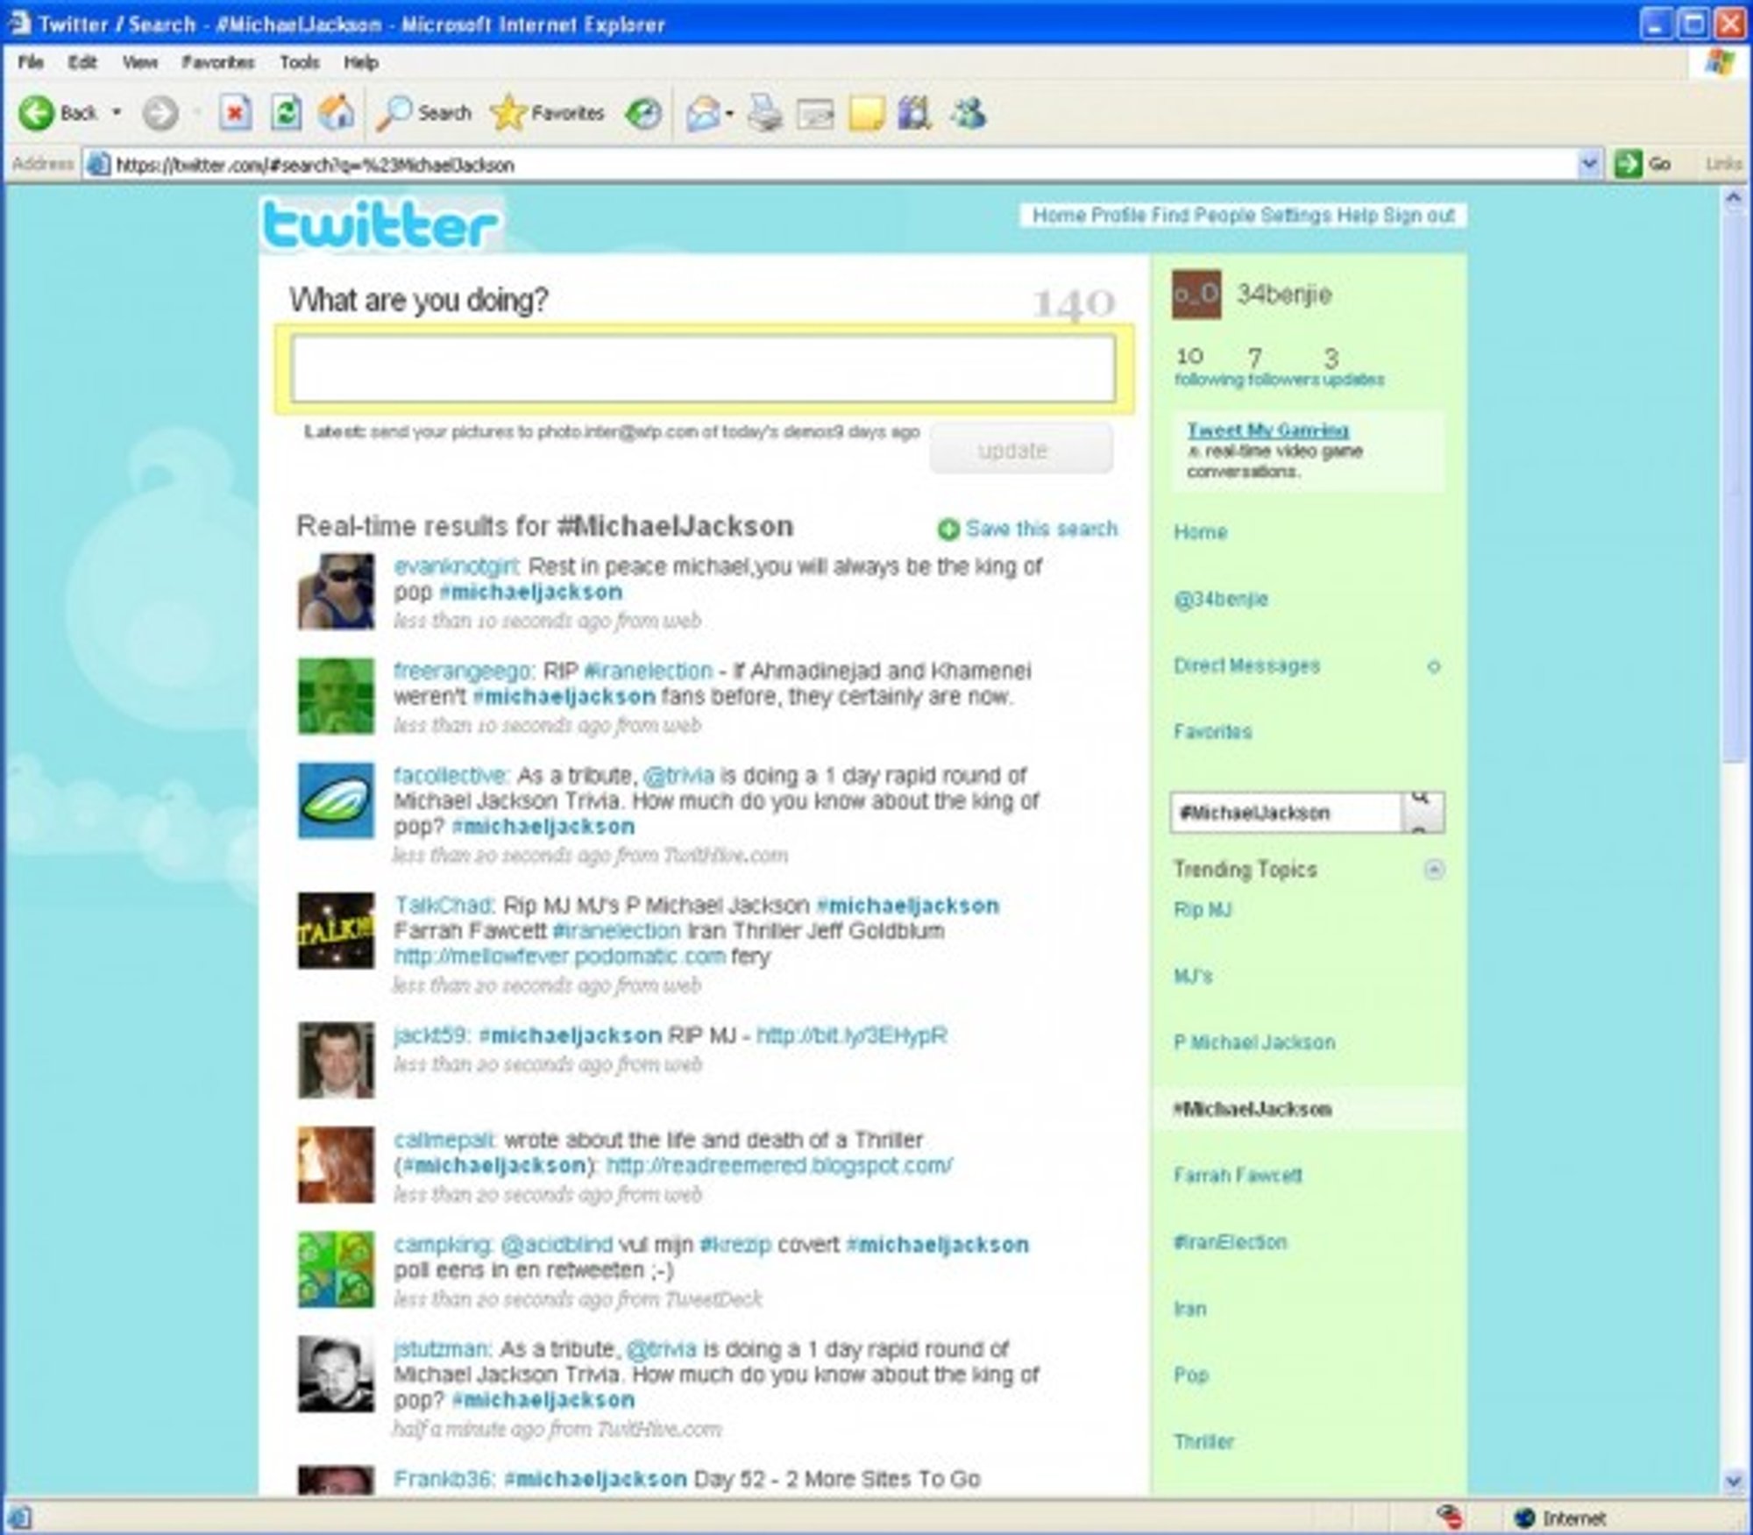Open the Mail envelope toolbar icon

click(703, 114)
